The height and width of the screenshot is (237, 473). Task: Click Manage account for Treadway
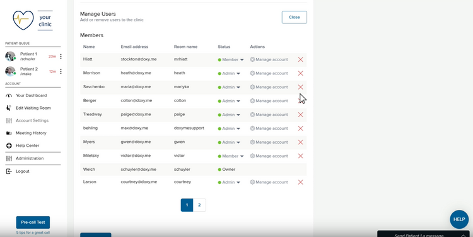[269, 115]
